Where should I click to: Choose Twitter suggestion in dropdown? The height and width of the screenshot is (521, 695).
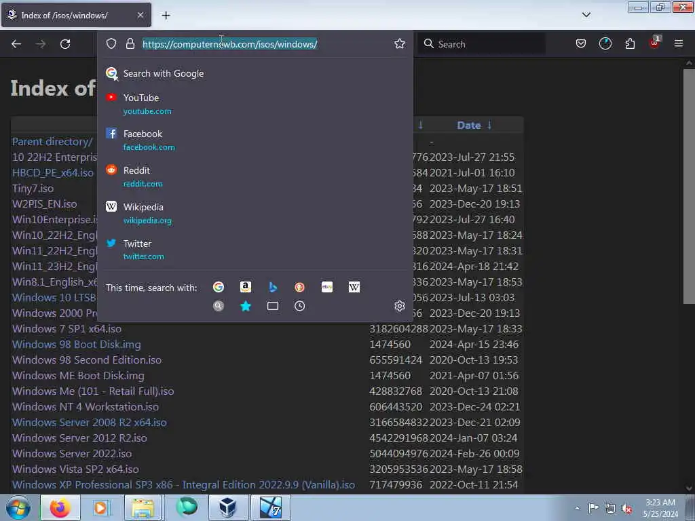pos(255,250)
